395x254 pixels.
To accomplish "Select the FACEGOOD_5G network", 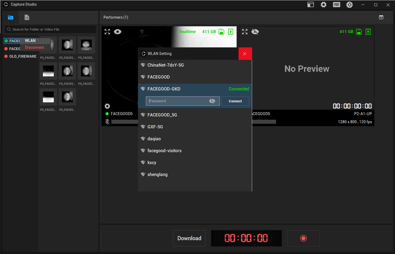I will (x=195, y=115).
